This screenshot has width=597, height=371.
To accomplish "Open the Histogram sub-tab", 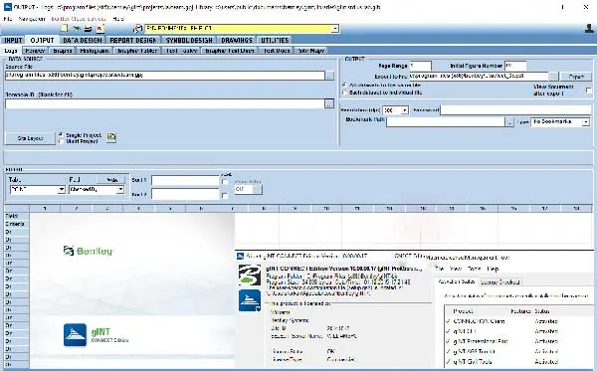I will click(x=95, y=50).
